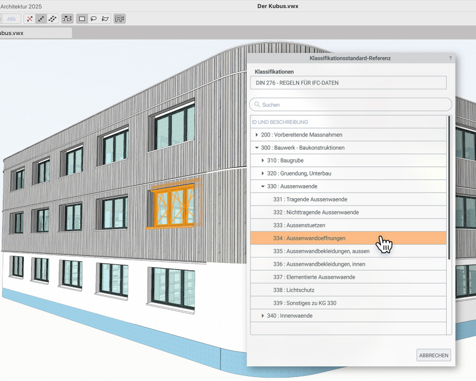Click the orange highlighted window in model
The image size is (476, 381).
click(174, 205)
